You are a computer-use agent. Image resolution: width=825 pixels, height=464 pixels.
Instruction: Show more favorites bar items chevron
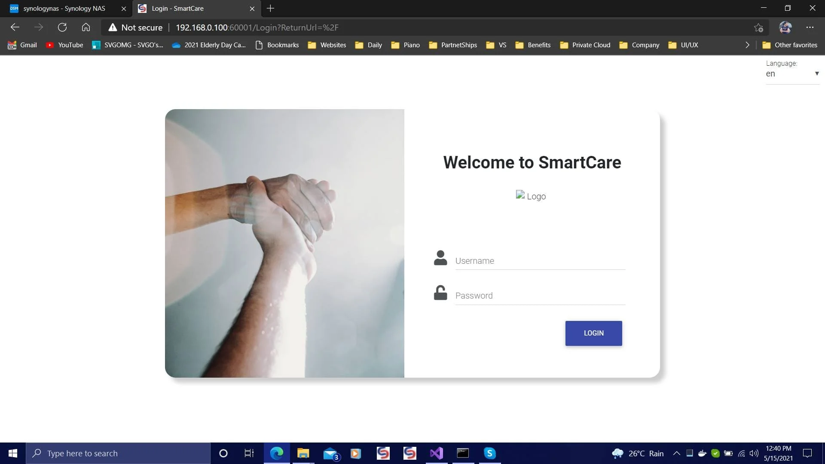[747, 45]
